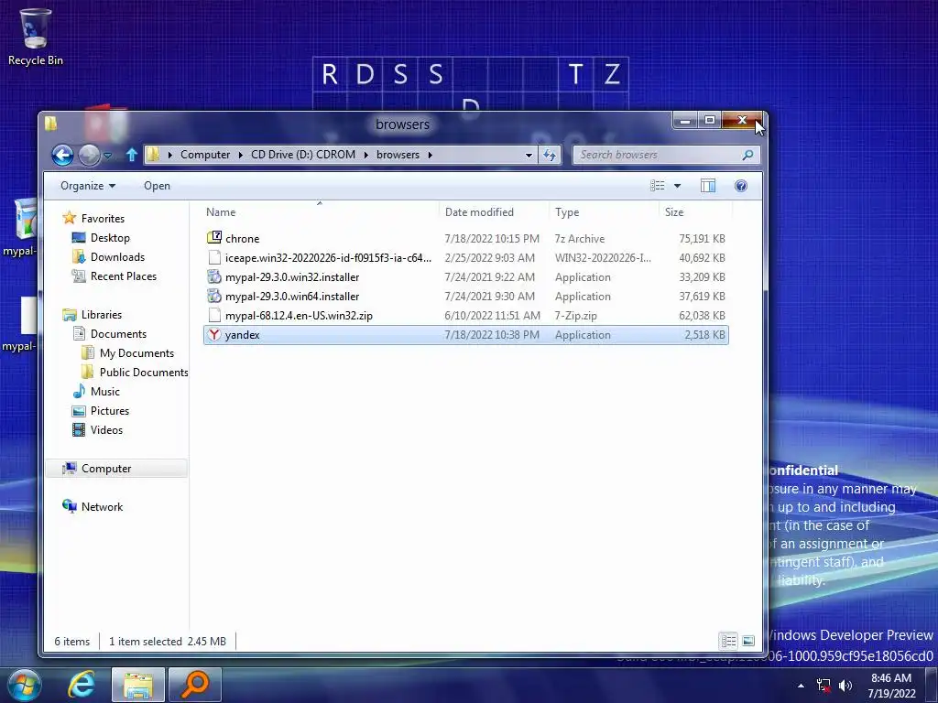The width and height of the screenshot is (938, 703).
Task: Click CD Drive (D:) CDROM in the breadcrumb
Action: [x=303, y=155]
